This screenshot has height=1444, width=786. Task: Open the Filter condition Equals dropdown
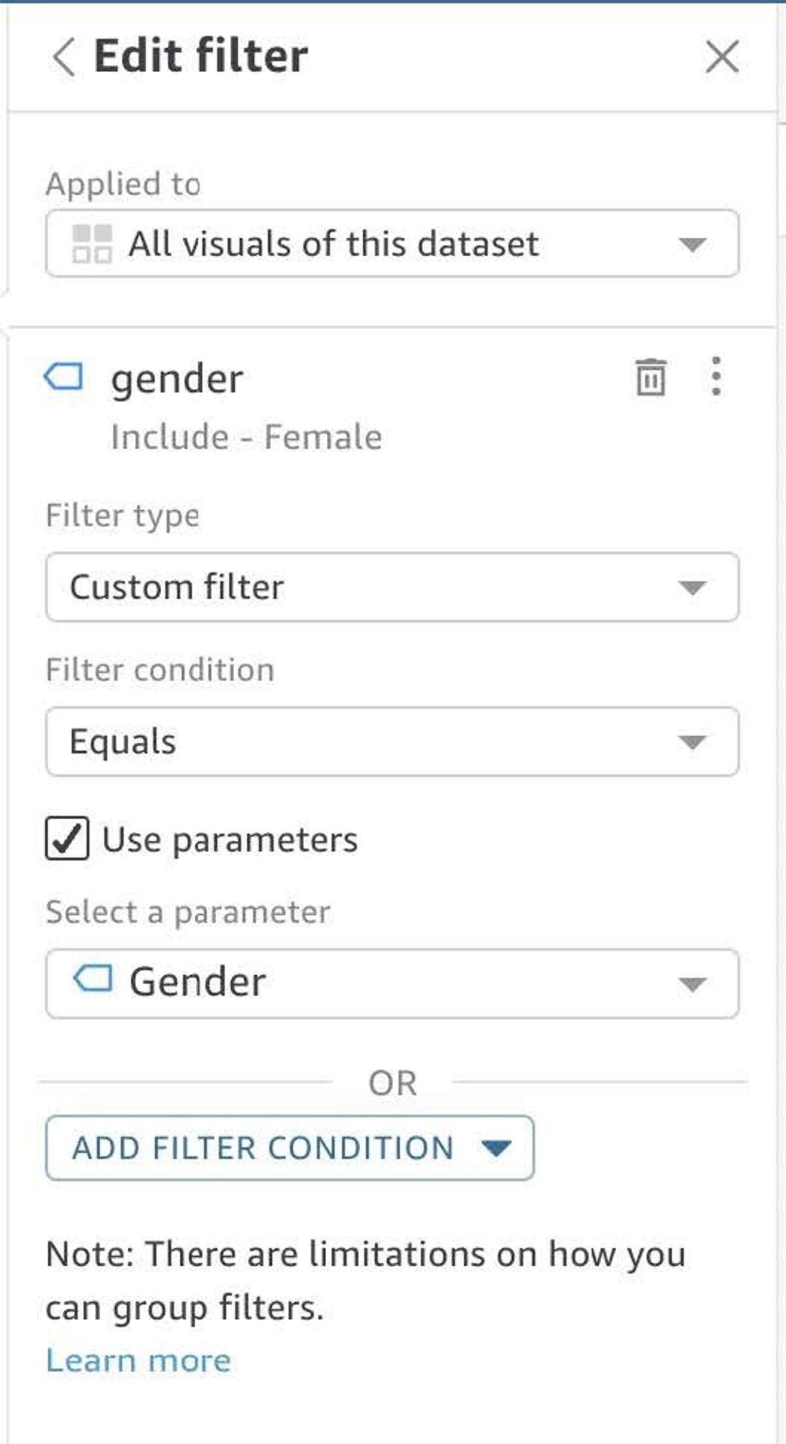point(392,742)
